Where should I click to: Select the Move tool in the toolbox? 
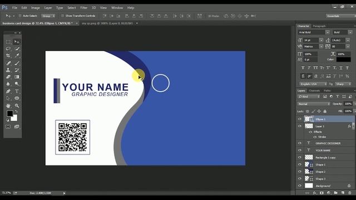[17, 42]
